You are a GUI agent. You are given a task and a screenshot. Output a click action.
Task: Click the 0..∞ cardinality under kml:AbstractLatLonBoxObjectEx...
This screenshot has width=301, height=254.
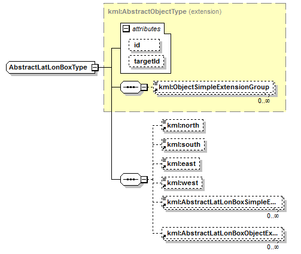tap(273, 247)
